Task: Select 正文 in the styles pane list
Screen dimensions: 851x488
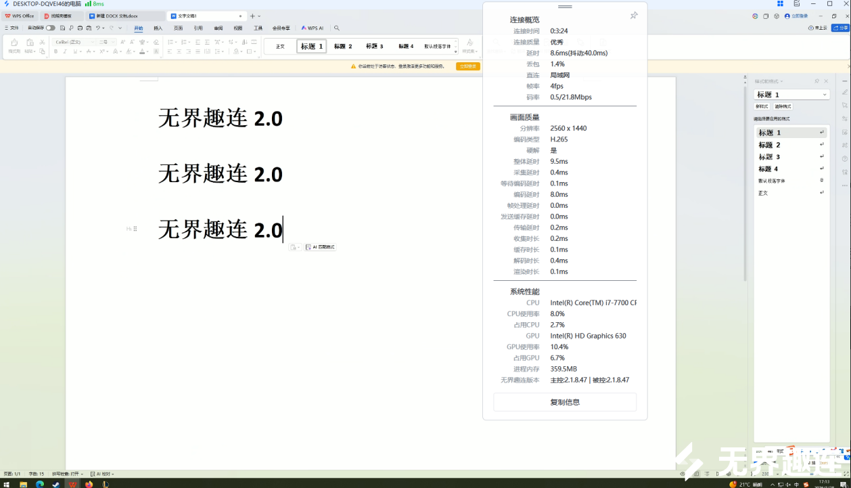Action: (791, 193)
